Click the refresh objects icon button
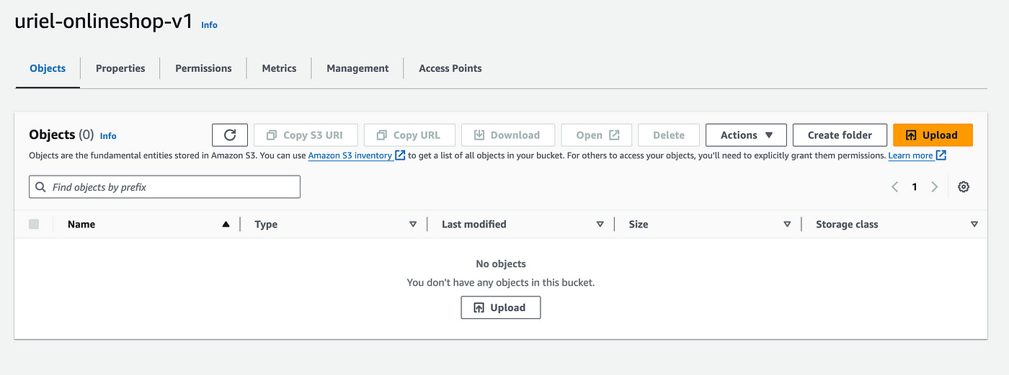The width and height of the screenshot is (1009, 375). point(230,135)
